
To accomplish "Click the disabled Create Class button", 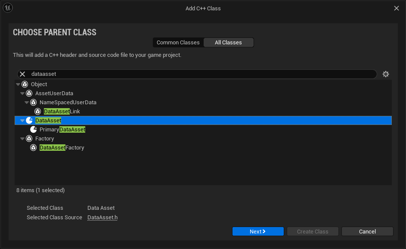I will (x=313, y=231).
